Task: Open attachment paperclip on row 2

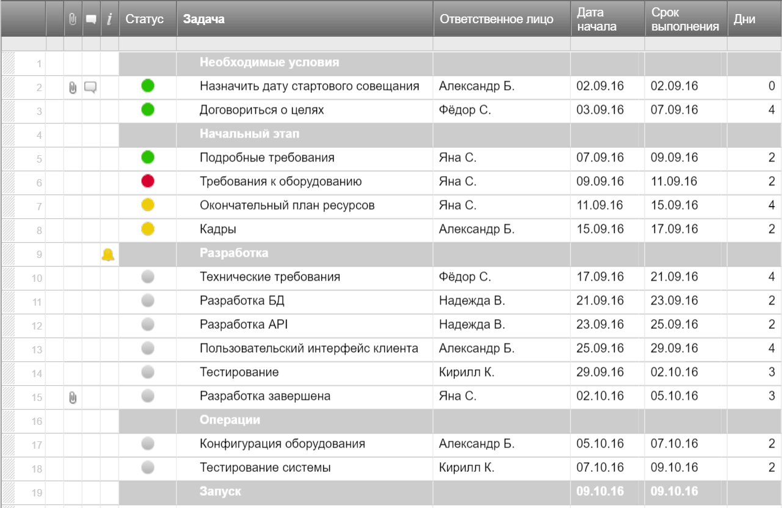Action: pyautogui.click(x=73, y=87)
